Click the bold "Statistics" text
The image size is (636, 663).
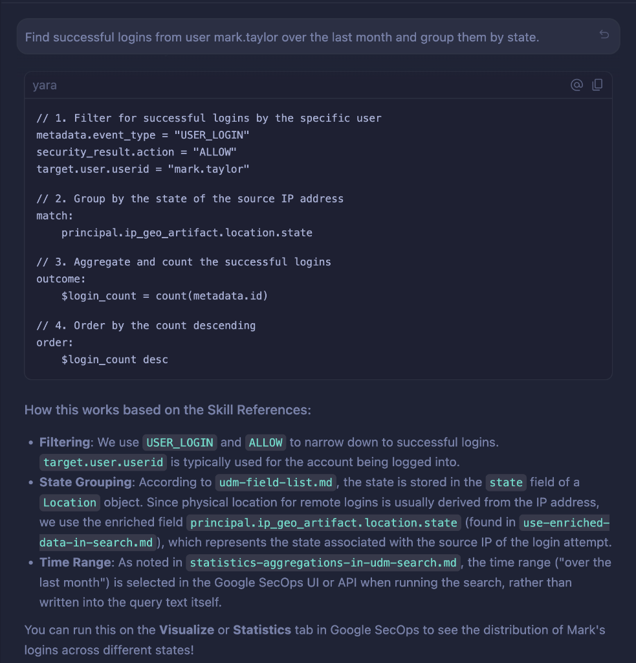tap(261, 630)
